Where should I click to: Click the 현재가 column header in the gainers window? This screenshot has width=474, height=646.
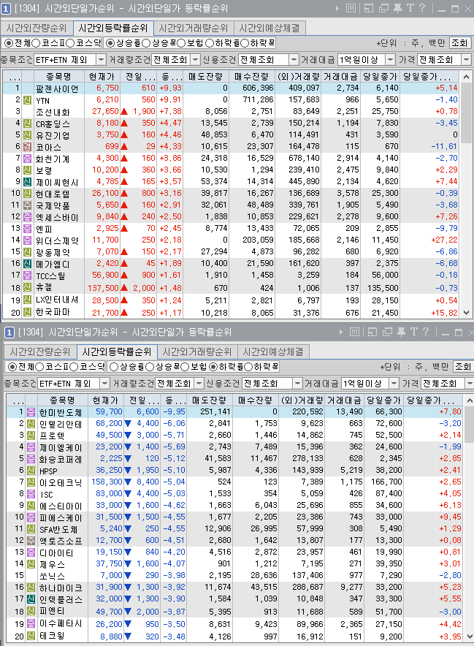click(x=102, y=76)
